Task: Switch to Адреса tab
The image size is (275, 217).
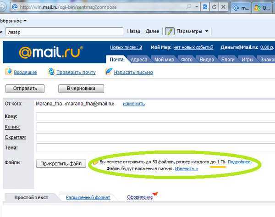Action: [139, 60]
